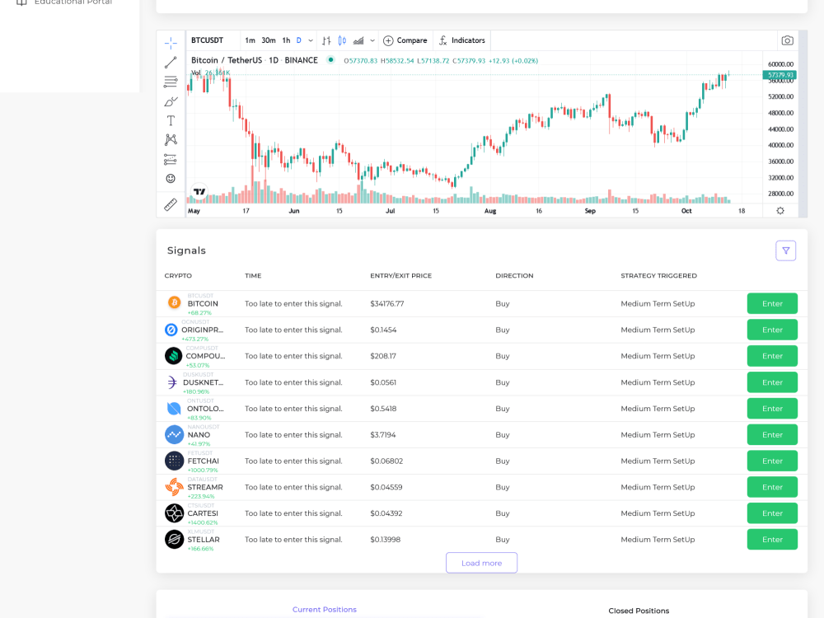Switch to Current Positions tab
This screenshot has width=824, height=618.
click(324, 610)
